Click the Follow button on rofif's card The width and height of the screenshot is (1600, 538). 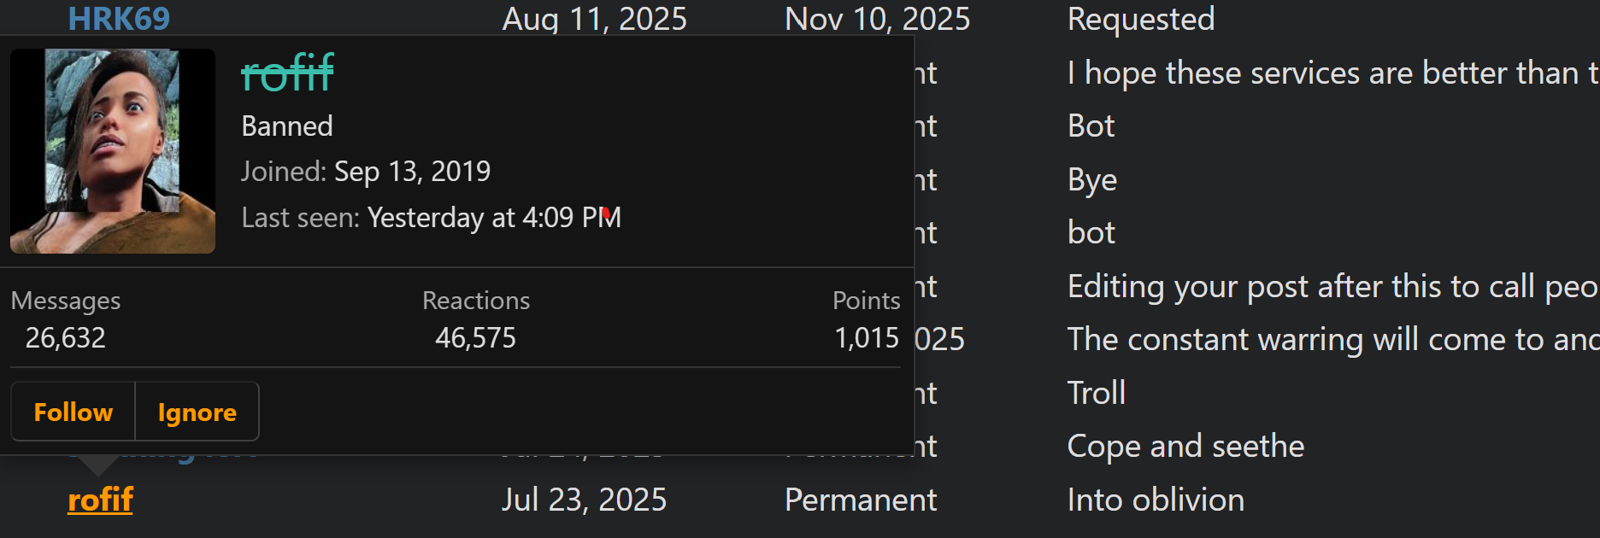click(x=74, y=412)
